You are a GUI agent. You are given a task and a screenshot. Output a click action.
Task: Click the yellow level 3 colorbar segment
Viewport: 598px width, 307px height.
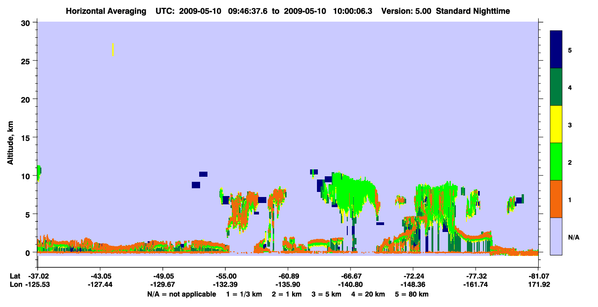click(556, 124)
